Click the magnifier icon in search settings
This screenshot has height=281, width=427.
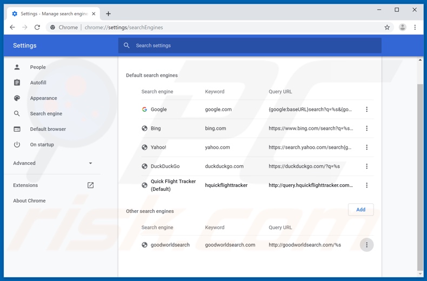(126, 45)
